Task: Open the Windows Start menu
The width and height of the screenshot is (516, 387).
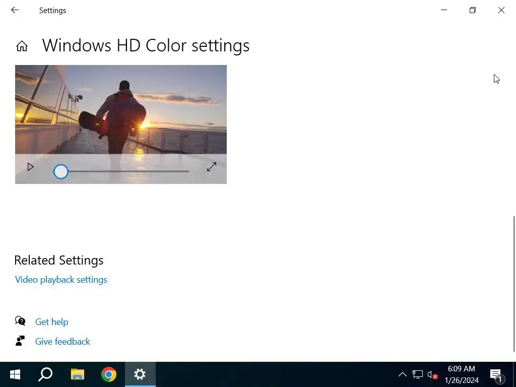Action: coord(15,374)
